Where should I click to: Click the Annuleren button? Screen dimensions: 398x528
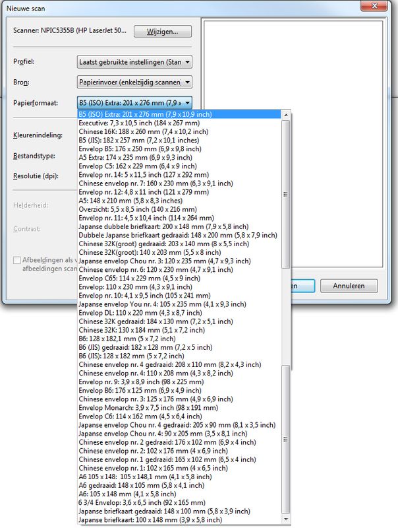(x=349, y=286)
